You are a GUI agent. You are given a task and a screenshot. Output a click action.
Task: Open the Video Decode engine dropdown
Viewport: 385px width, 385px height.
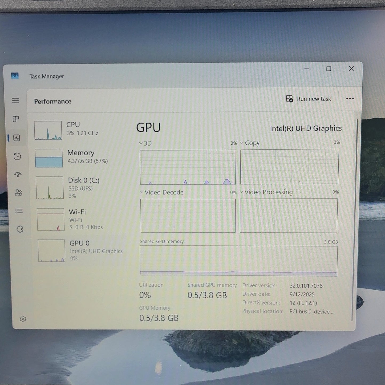coord(162,192)
